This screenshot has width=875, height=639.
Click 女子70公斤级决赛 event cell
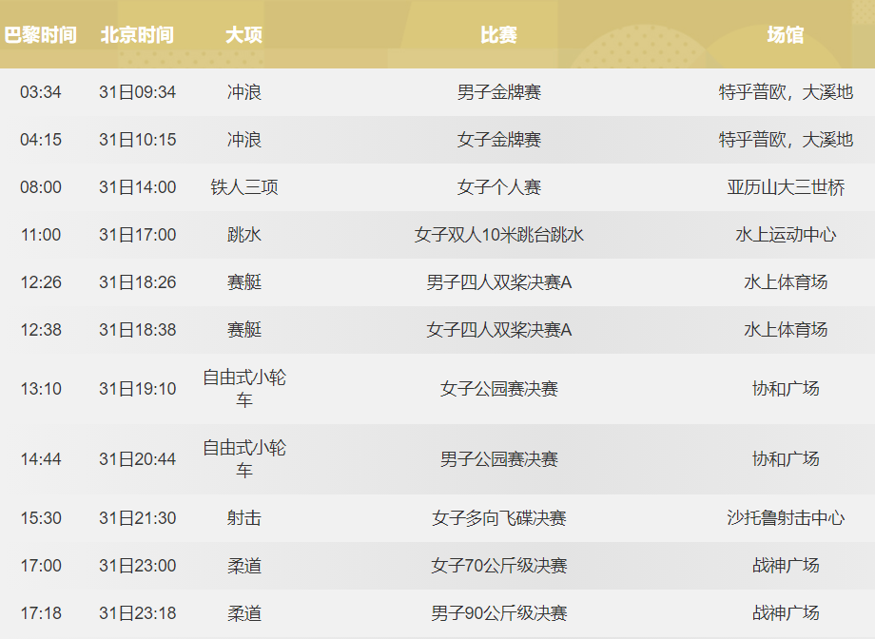point(499,566)
